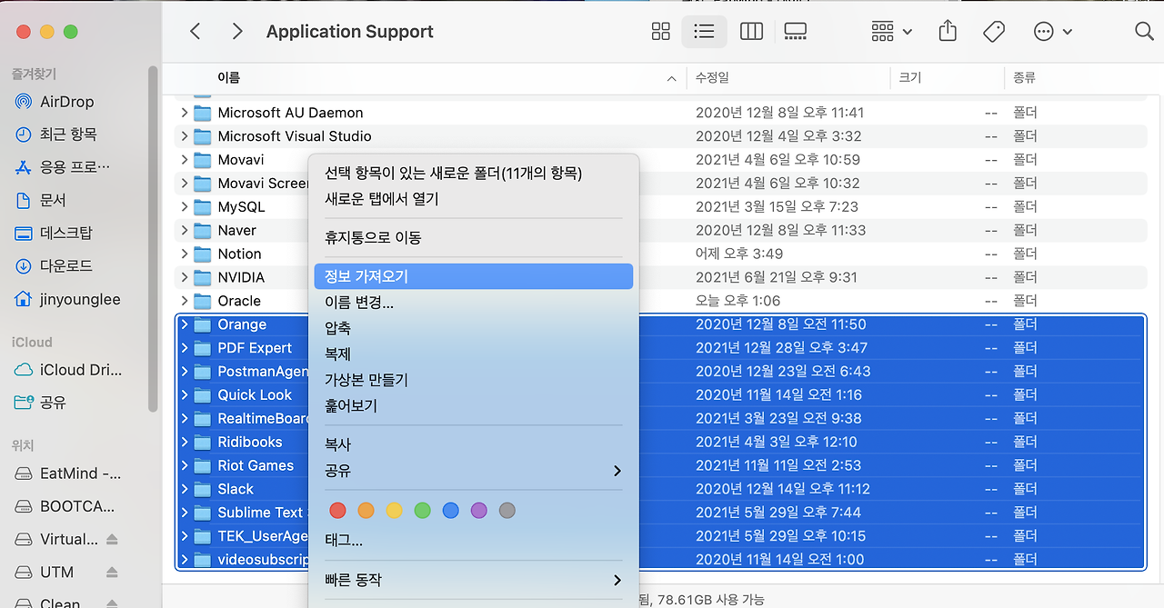Create new folder with the 11 selected items

pyautogui.click(x=473, y=173)
